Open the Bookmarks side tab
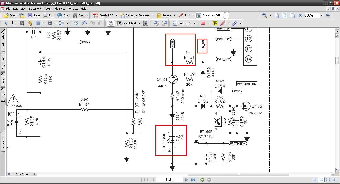 [x=3, y=41]
